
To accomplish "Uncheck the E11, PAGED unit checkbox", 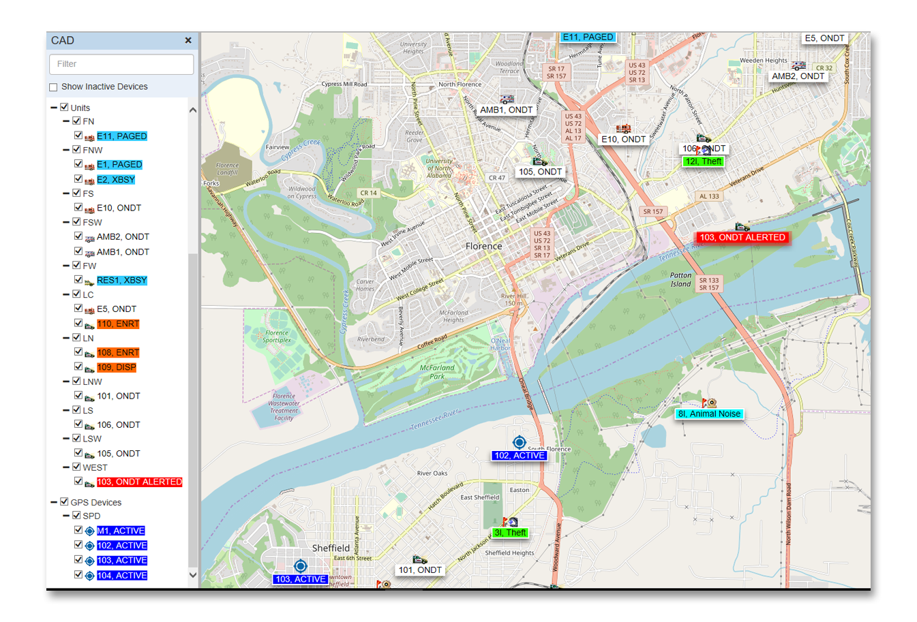I will 78,136.
